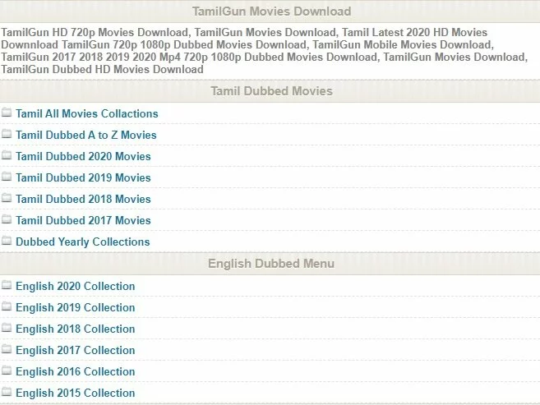
Task: Open Tamil Dubbed 2020 Movies link
Action: click(83, 156)
